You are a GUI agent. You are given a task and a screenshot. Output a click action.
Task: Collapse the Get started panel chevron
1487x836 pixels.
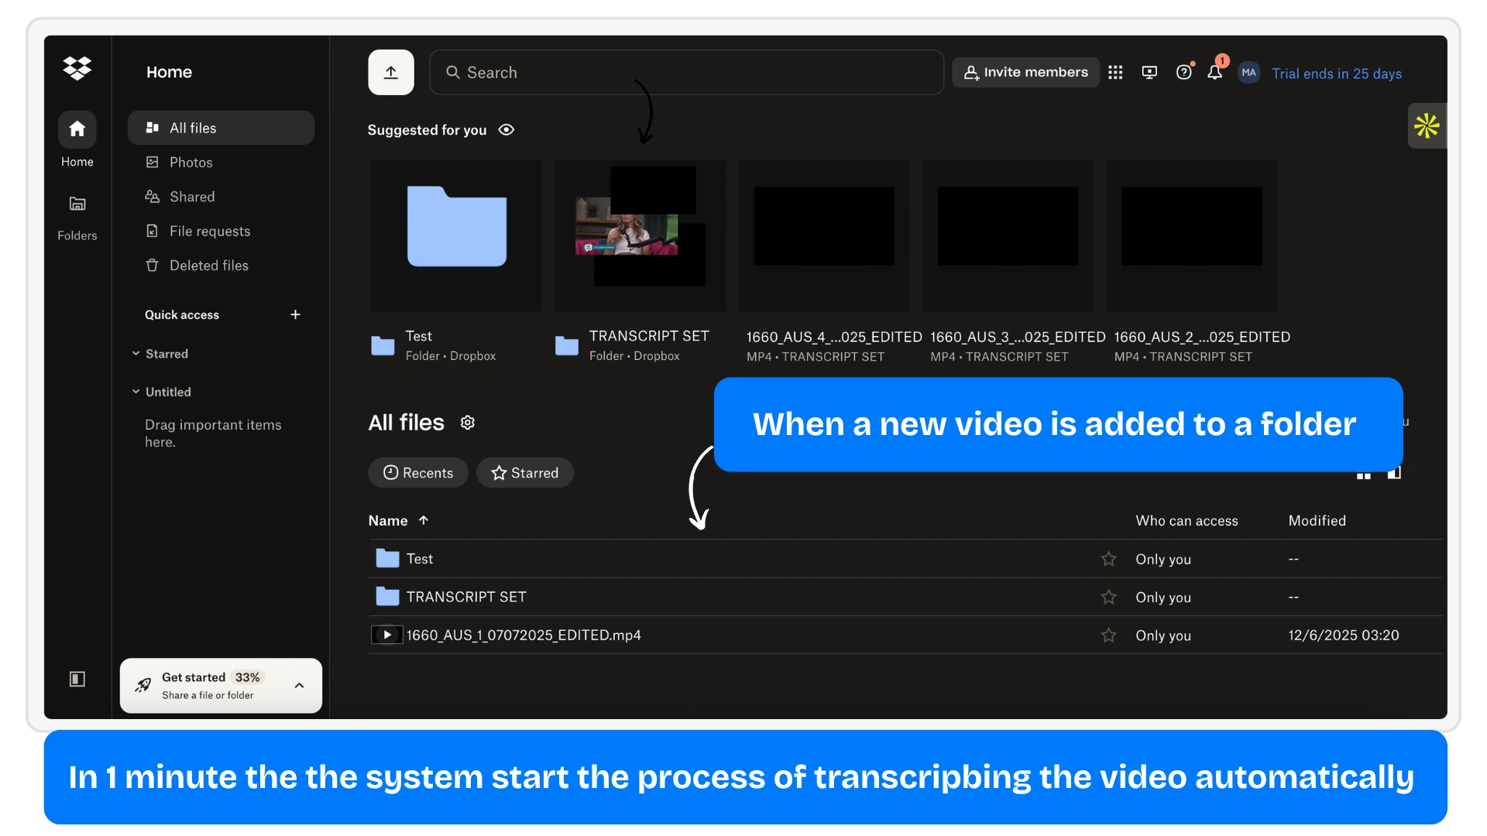[299, 686]
